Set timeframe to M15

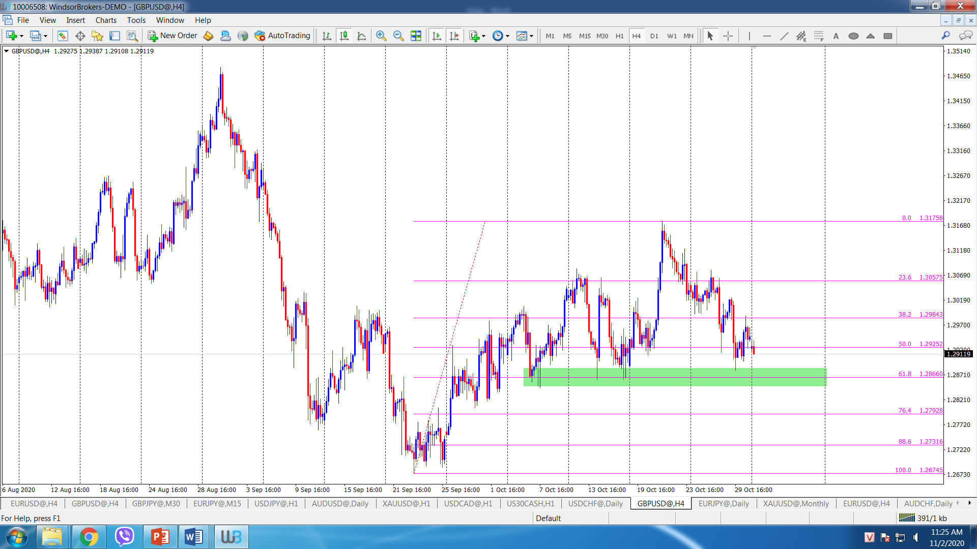click(x=585, y=36)
